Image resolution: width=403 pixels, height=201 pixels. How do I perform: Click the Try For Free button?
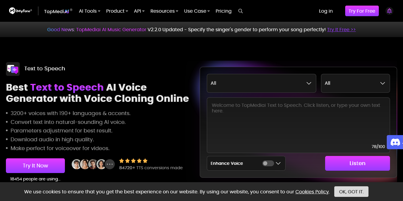[x=362, y=11]
